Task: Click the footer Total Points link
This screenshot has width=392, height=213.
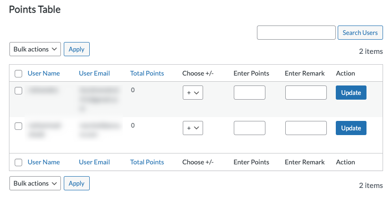Action: coord(147,162)
